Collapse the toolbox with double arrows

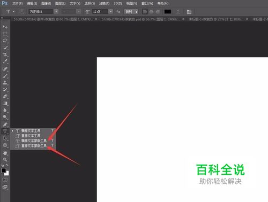[x=2, y=18]
